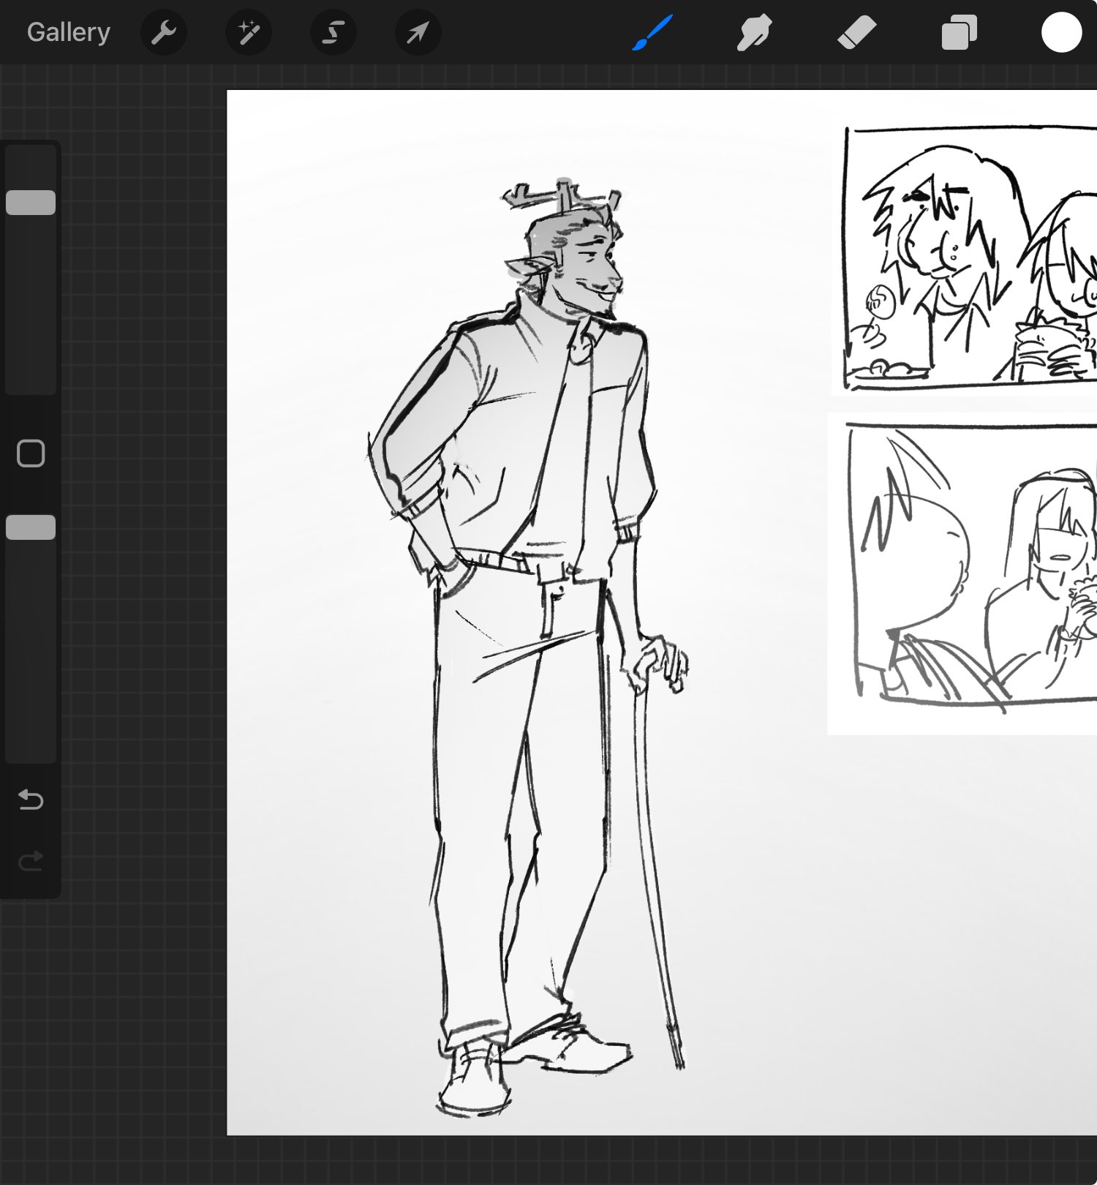Redo the last undone action
Viewport: 1097px width, 1185px height.
pyautogui.click(x=31, y=861)
